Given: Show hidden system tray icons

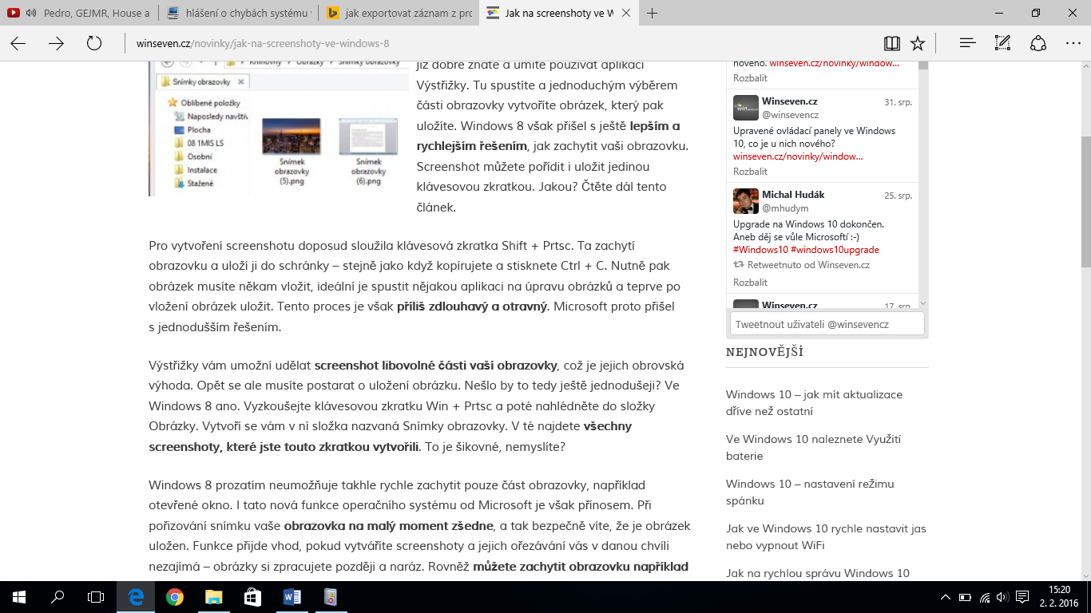Looking at the screenshot, I should (x=946, y=597).
